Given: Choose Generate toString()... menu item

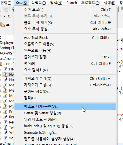Looking at the screenshot, I should pos(65,133).
